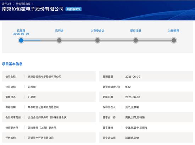The width and height of the screenshot is (195, 145).
Task: Click accounting firm 立信会计师事务所 value
Action: 48,117
